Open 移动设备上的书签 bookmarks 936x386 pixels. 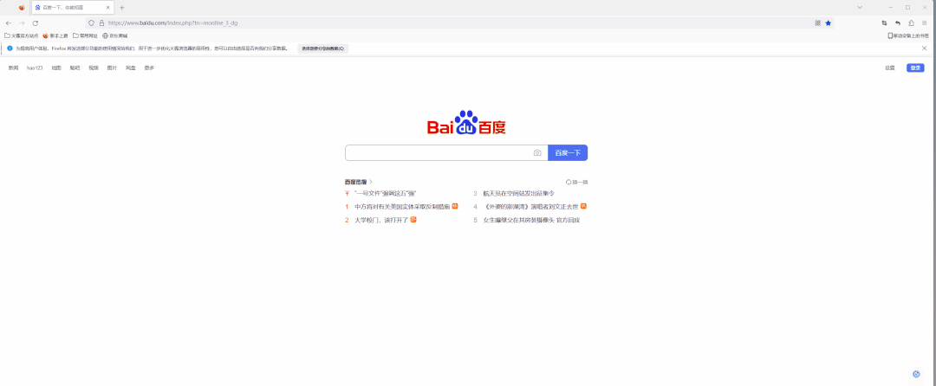coord(908,35)
